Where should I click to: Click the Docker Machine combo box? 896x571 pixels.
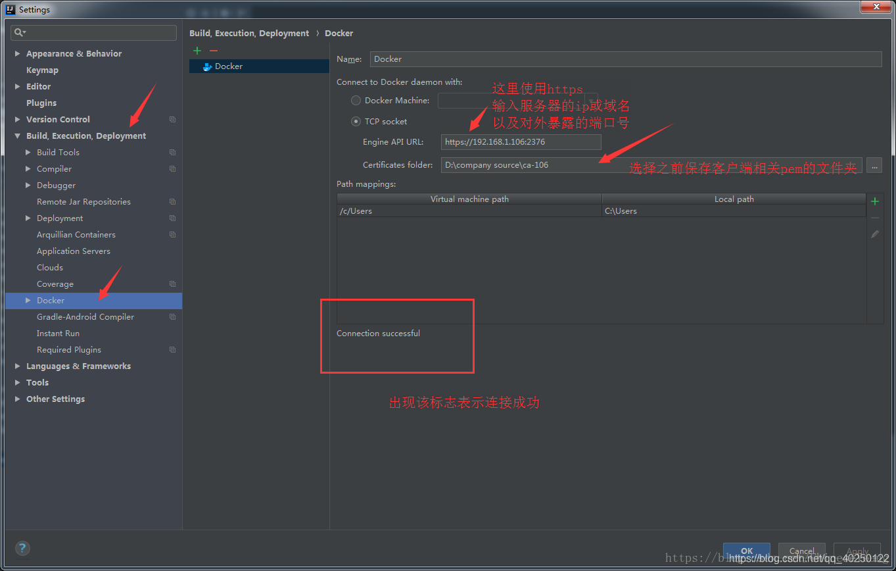[x=518, y=101]
